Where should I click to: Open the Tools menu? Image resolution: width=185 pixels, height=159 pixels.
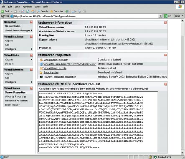coord(38,7)
